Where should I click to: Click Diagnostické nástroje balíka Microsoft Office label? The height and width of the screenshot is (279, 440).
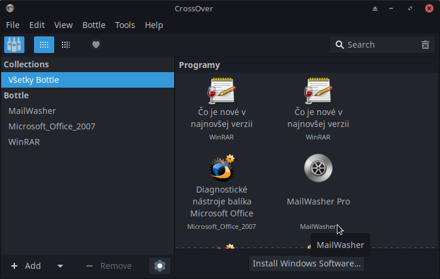point(222,201)
